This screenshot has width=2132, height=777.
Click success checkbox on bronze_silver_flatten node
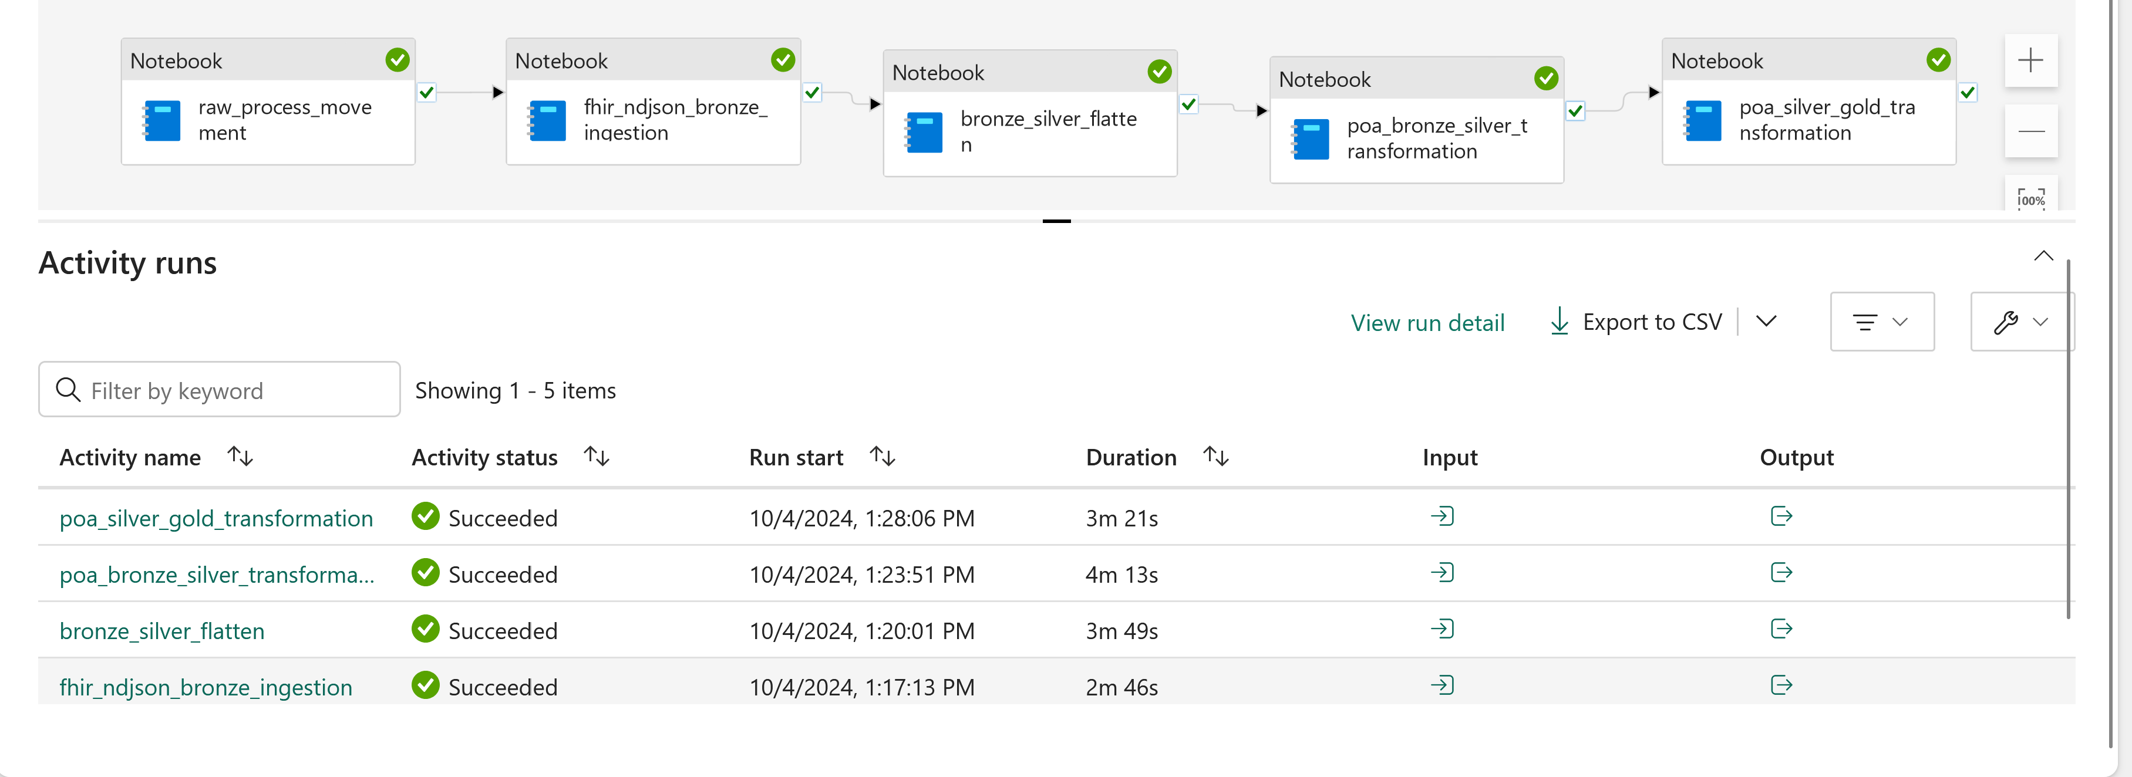[1188, 104]
